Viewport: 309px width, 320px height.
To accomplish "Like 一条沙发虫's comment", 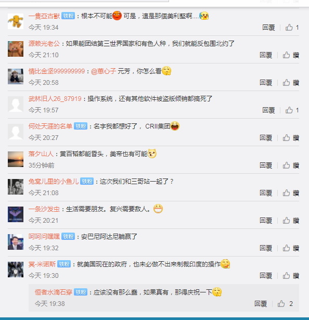I will [291, 221].
